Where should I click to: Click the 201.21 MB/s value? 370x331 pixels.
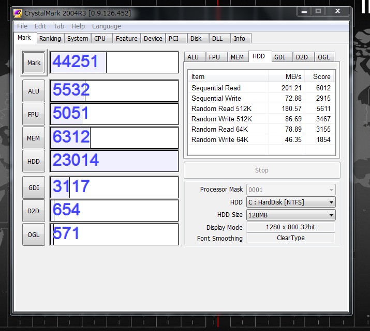click(291, 88)
